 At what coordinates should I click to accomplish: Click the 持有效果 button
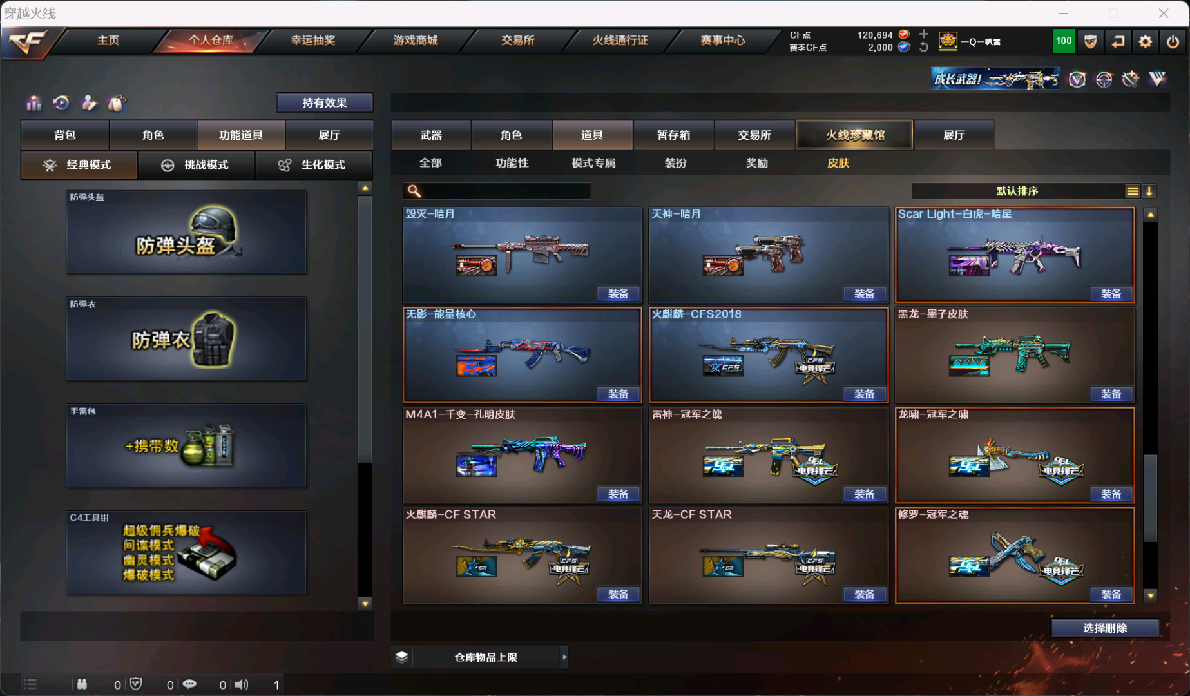click(324, 102)
